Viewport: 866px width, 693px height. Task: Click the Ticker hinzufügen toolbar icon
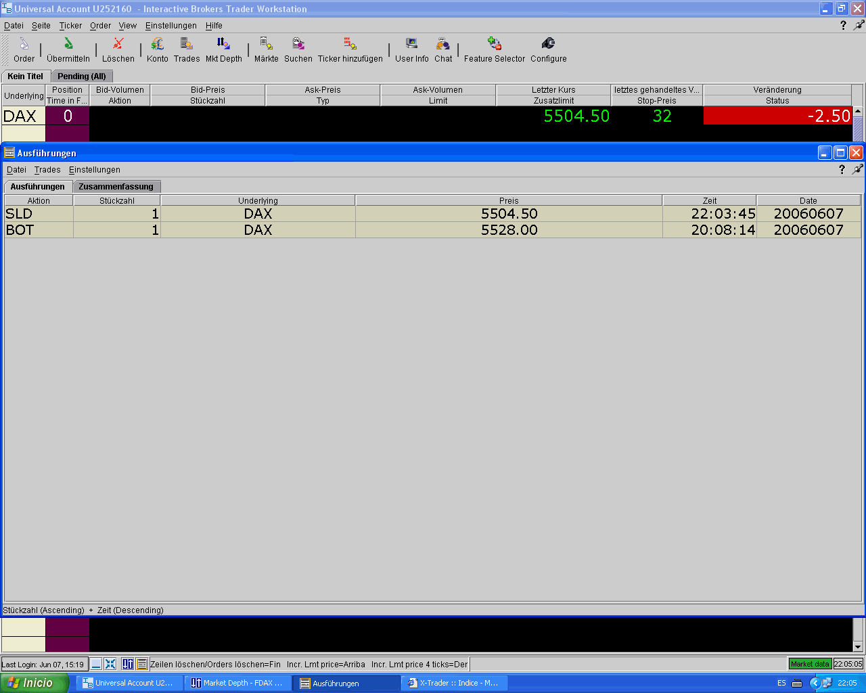pyautogui.click(x=350, y=50)
